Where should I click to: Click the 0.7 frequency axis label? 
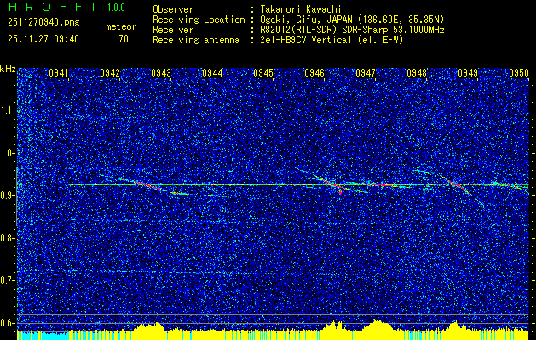(x=7, y=280)
